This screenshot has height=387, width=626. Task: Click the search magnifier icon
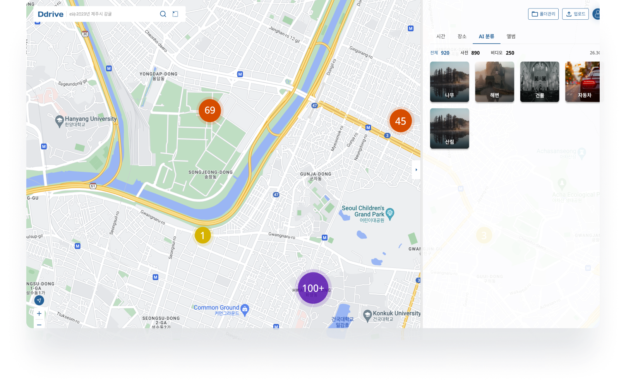click(x=163, y=14)
